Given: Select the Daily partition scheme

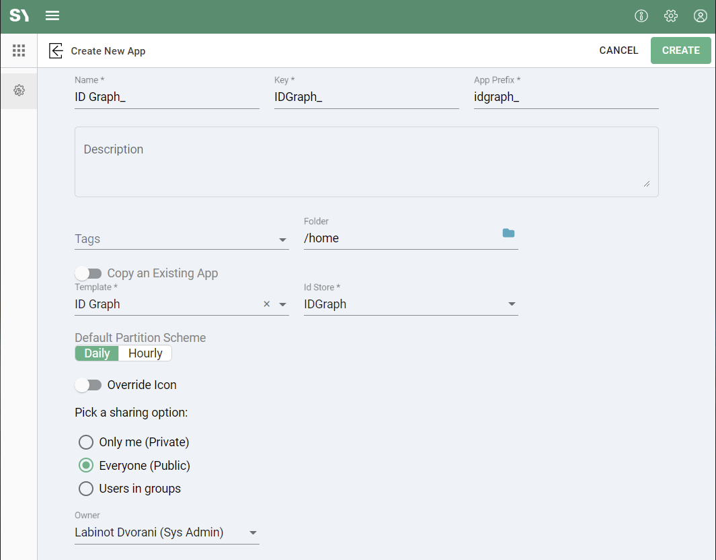Looking at the screenshot, I should [x=97, y=353].
